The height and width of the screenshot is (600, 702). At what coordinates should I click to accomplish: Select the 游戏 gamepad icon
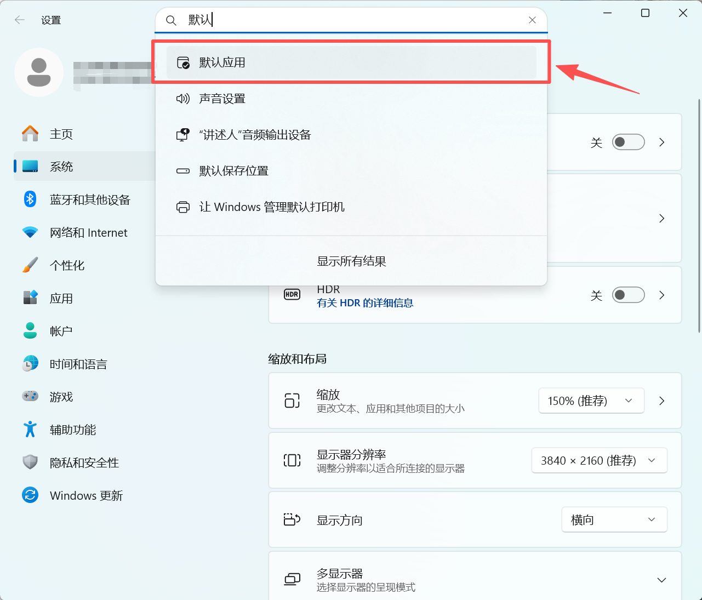pyautogui.click(x=30, y=397)
